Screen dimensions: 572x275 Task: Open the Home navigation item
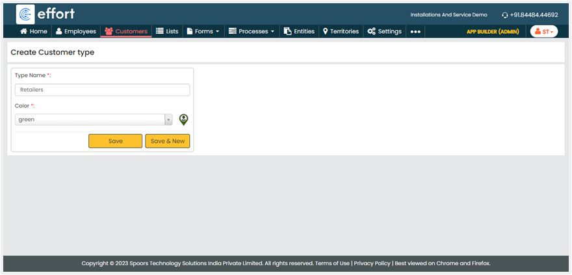click(34, 31)
